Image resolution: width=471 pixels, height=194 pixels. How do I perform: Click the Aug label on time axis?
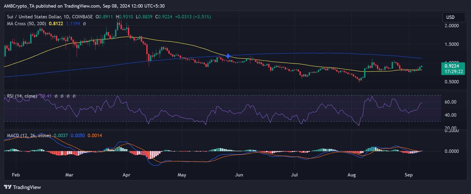coord(351,175)
